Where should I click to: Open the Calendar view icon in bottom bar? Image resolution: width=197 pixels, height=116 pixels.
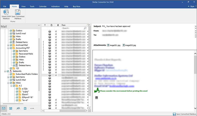pyautogui.click(x=11, y=108)
